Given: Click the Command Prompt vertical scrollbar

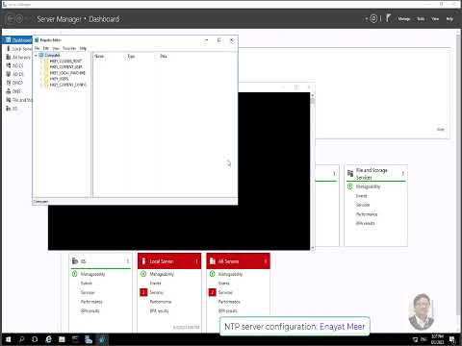Looking at the screenshot, I should tap(313, 171).
